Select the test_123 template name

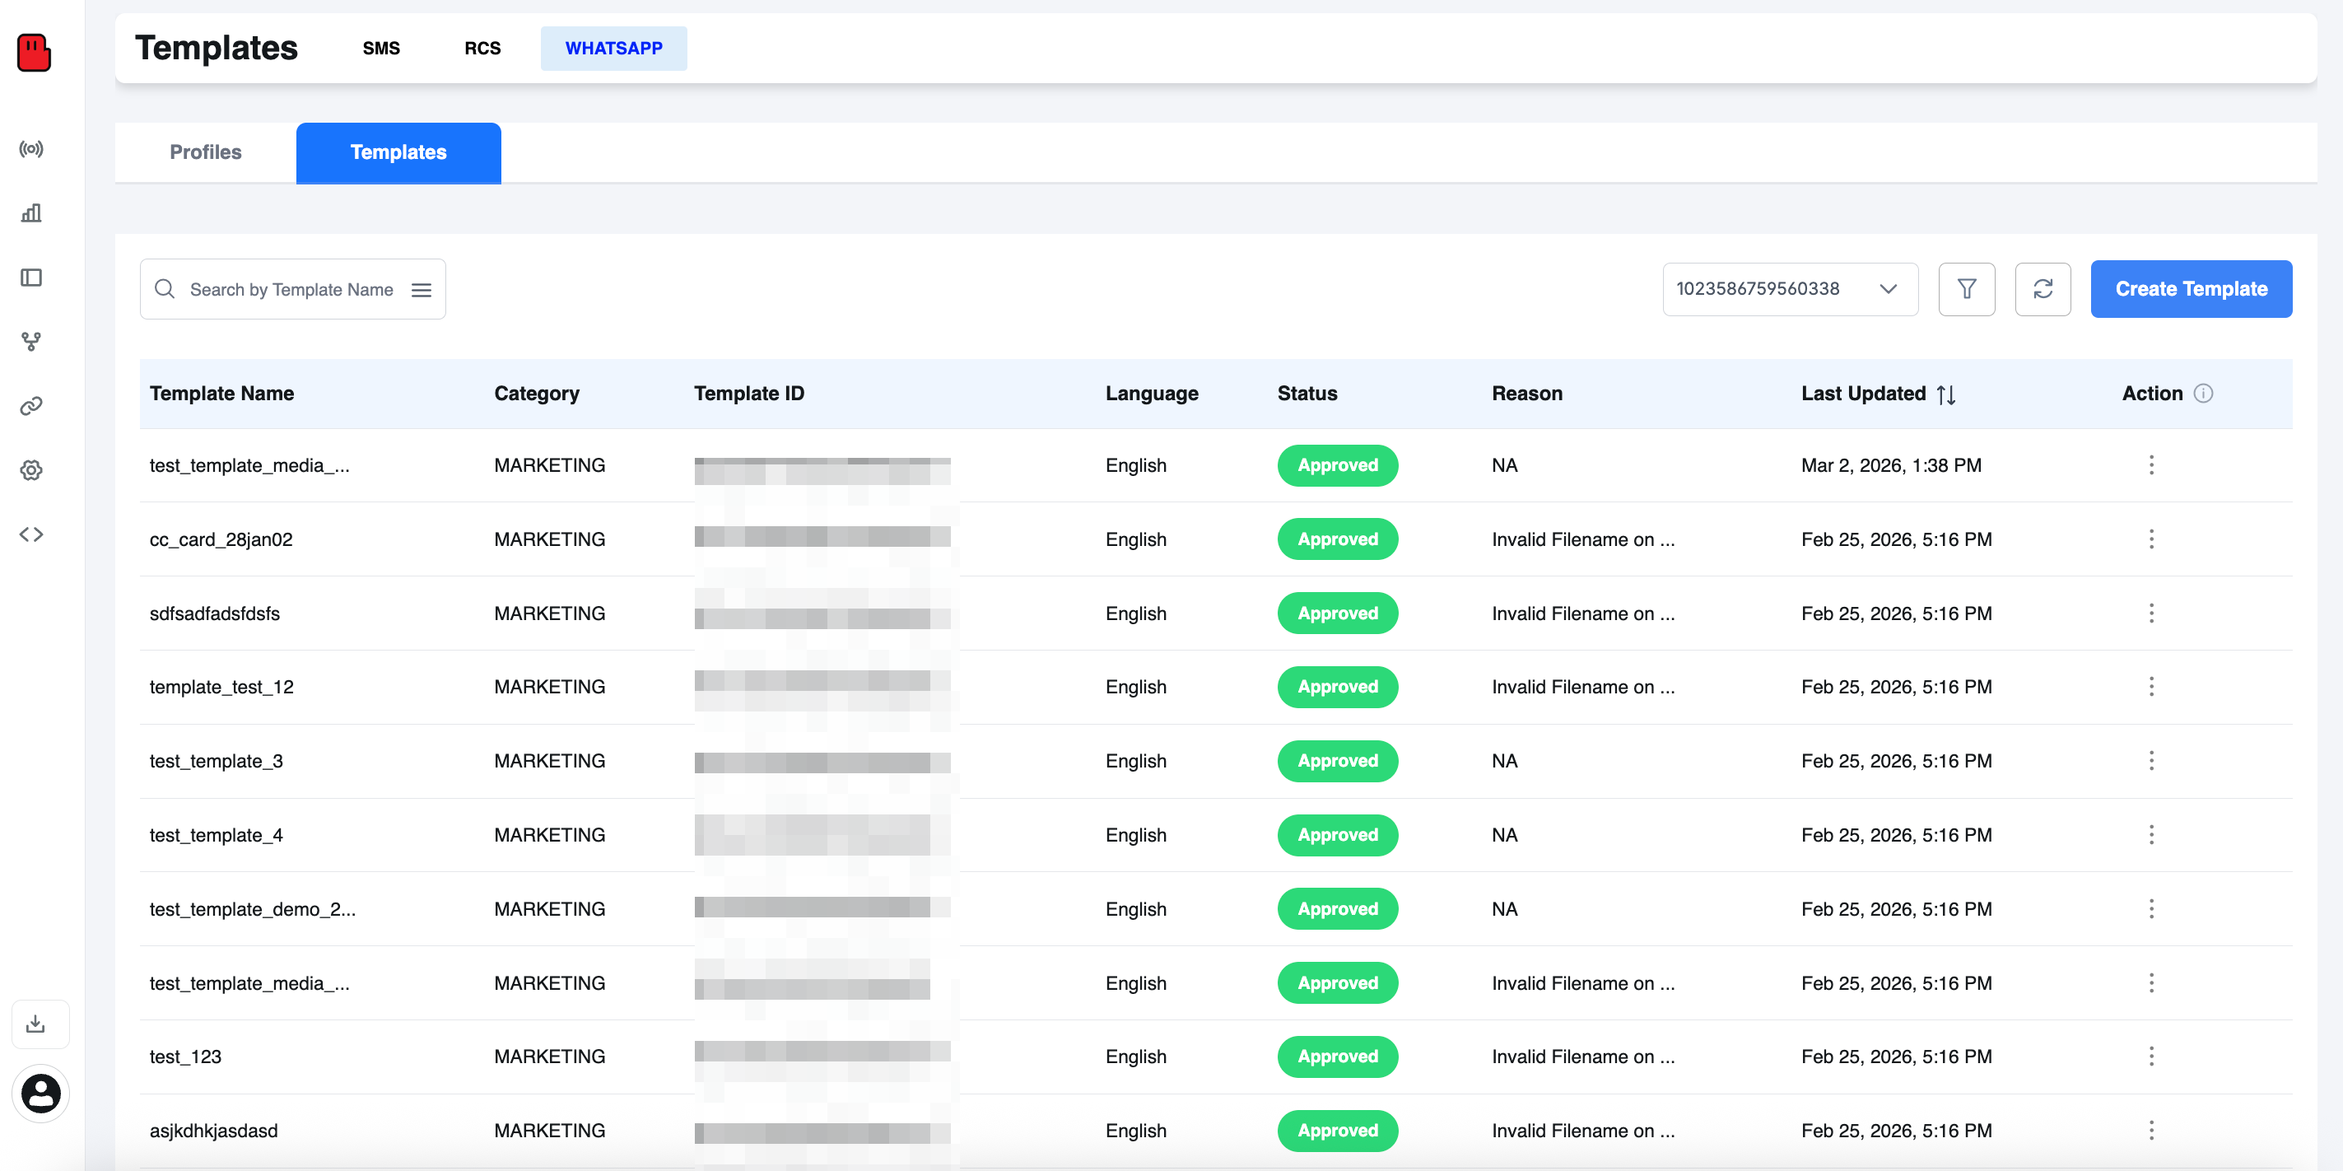click(185, 1057)
